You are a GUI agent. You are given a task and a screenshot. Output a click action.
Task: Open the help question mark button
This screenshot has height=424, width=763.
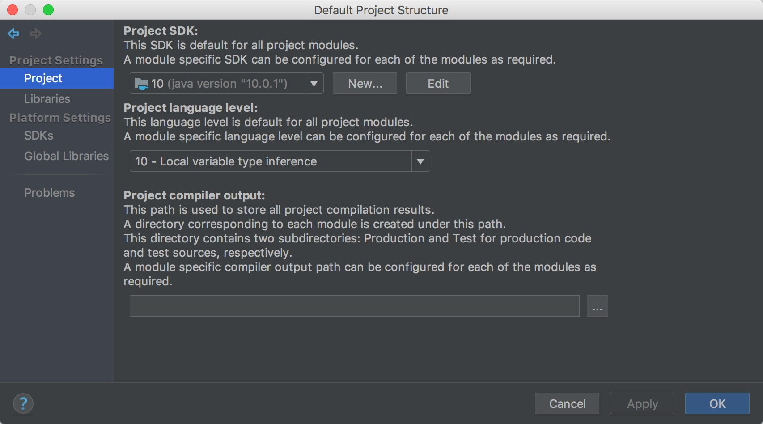(23, 403)
